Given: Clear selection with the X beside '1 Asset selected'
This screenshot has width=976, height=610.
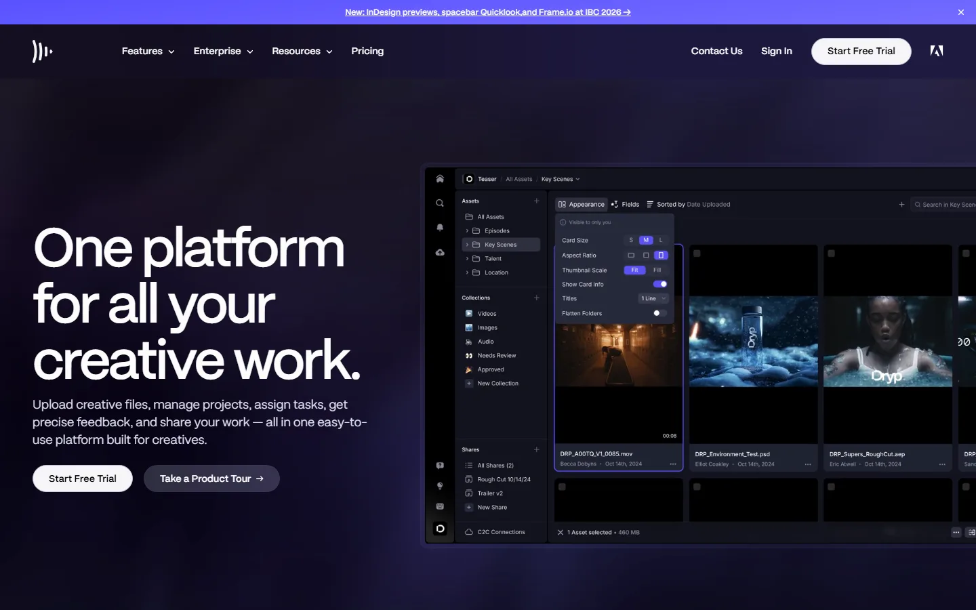Looking at the screenshot, I should [561, 533].
